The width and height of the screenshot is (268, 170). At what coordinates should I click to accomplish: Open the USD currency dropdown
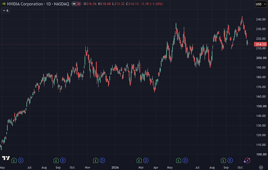pyautogui.click(x=261, y=4)
